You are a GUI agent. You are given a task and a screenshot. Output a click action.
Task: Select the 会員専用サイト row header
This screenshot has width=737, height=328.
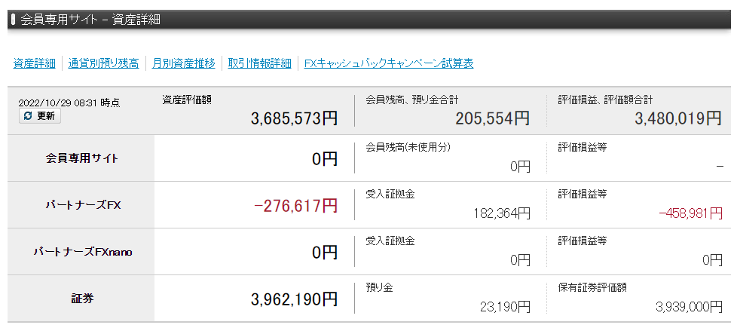coord(81,158)
